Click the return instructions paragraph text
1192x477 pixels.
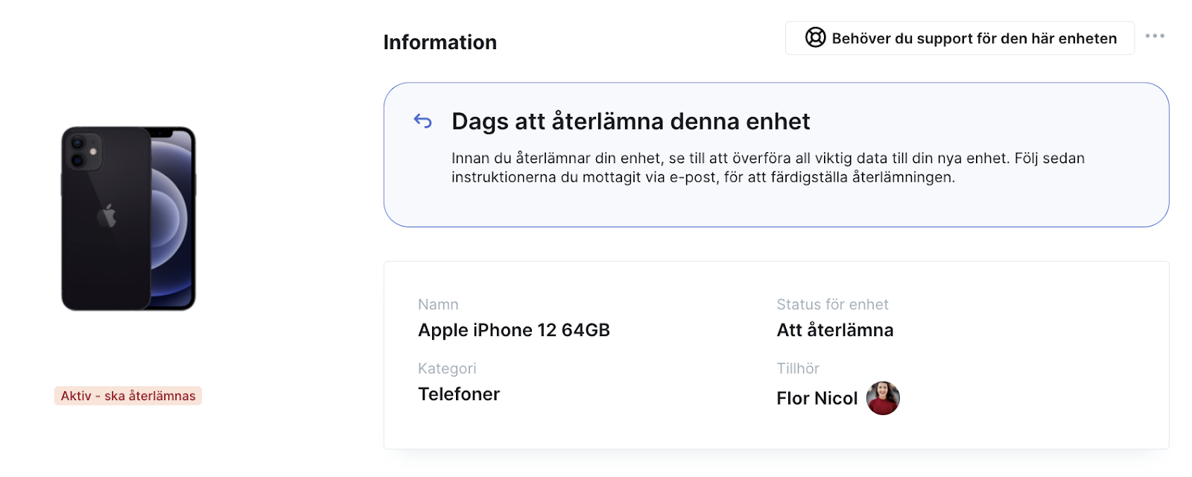pyautogui.click(x=768, y=168)
